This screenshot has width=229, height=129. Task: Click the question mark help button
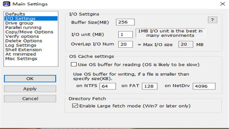(x=212, y=20)
